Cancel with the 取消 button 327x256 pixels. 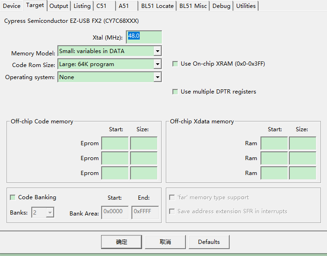pos(165,242)
